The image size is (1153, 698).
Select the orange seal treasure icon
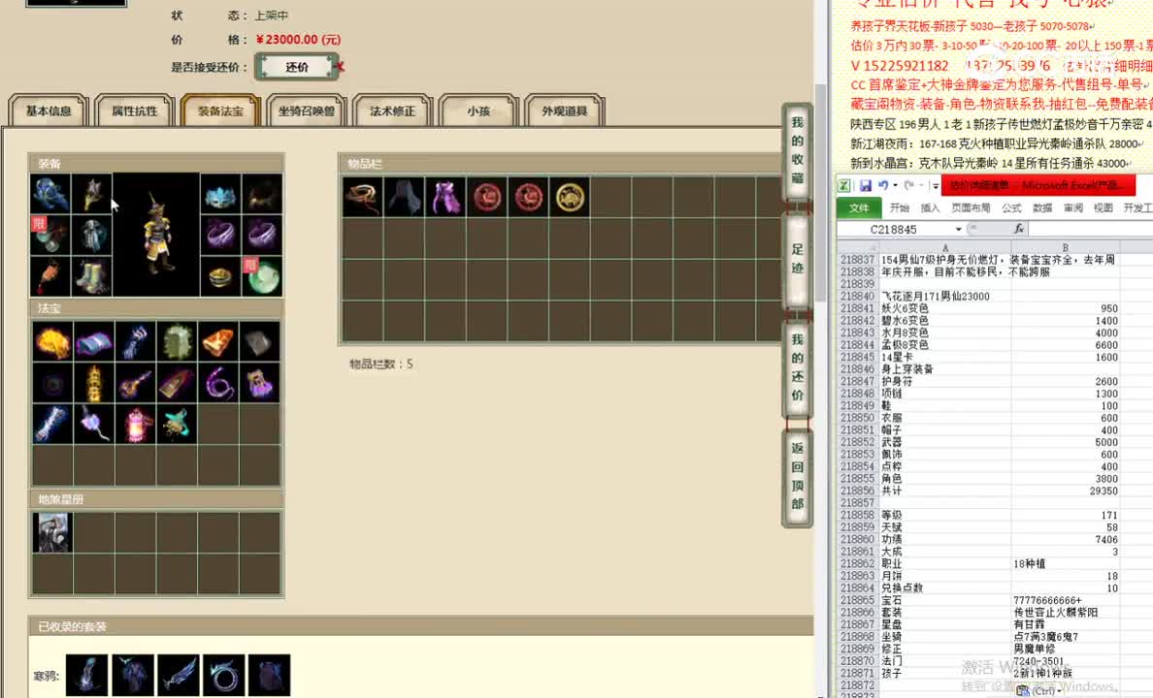[x=218, y=341]
